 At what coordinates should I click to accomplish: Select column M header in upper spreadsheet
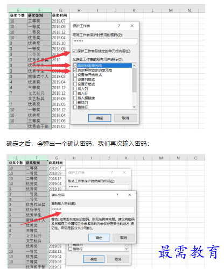[171, 10]
